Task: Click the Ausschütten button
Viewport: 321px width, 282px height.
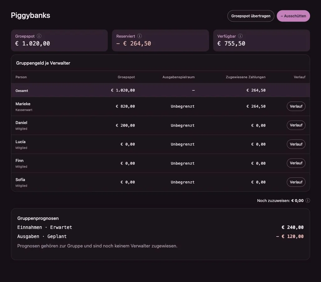Action: point(293,16)
